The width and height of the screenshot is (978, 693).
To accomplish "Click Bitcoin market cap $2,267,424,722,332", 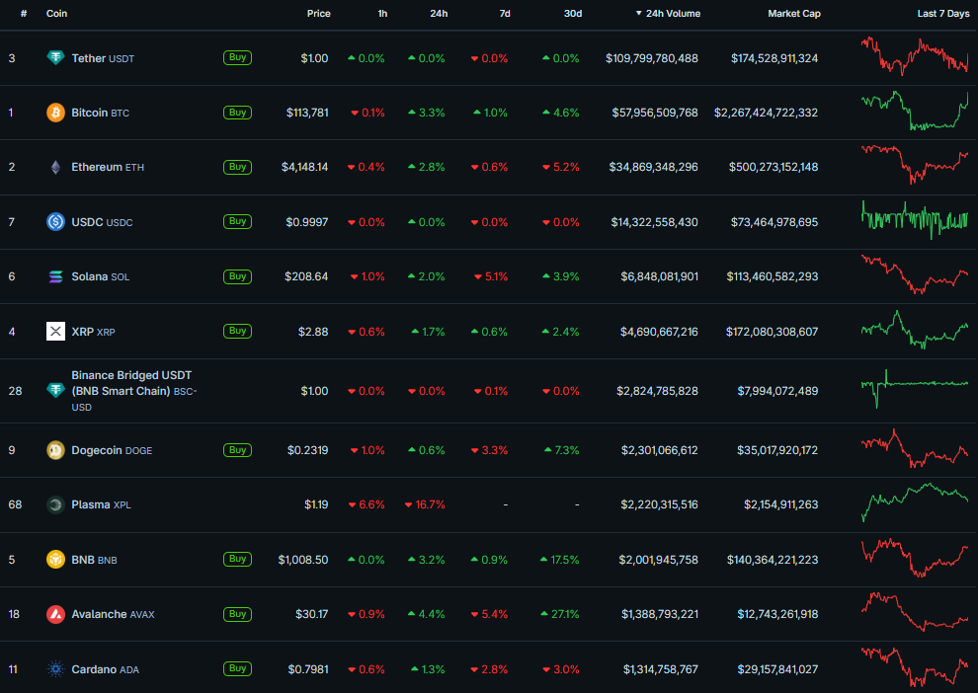I will 766,113.
